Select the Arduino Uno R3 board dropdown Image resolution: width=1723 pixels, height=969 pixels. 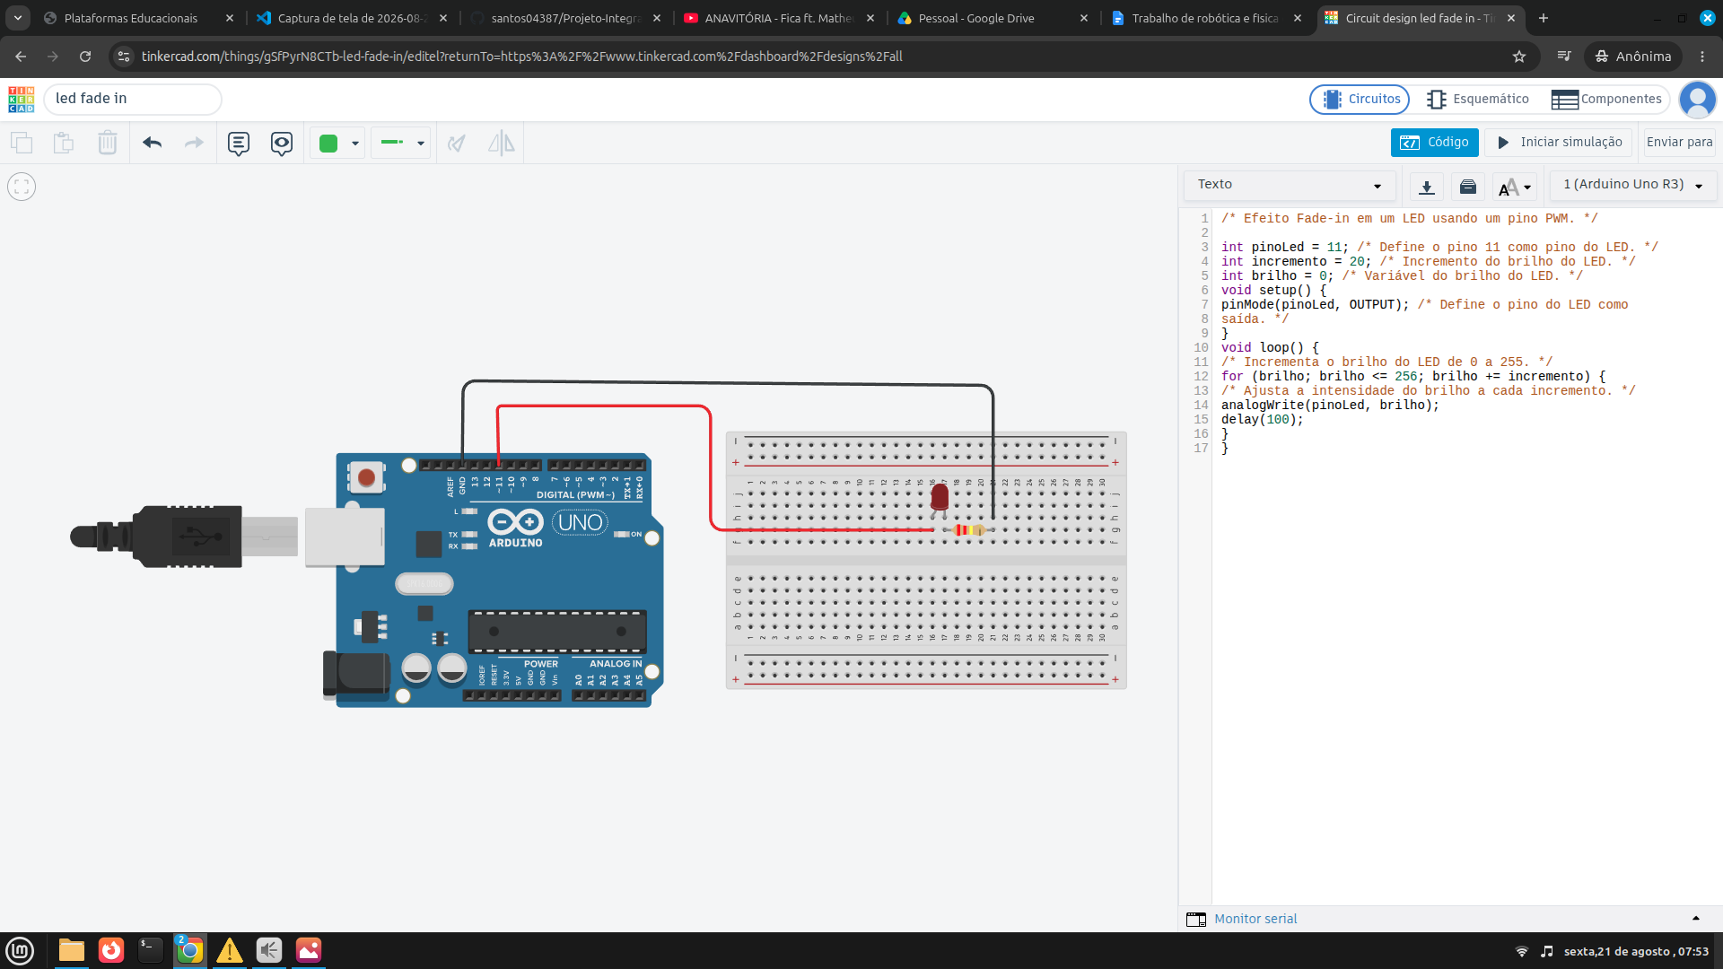1633,186
